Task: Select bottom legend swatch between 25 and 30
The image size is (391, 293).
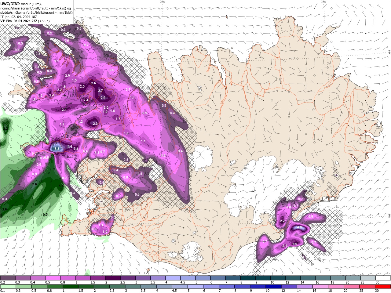Action: pos(367,287)
